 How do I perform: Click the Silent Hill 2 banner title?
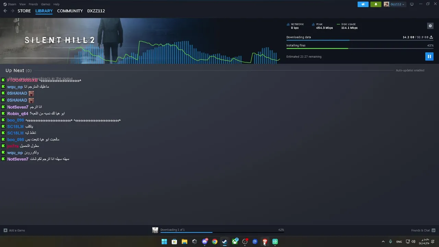60,40
